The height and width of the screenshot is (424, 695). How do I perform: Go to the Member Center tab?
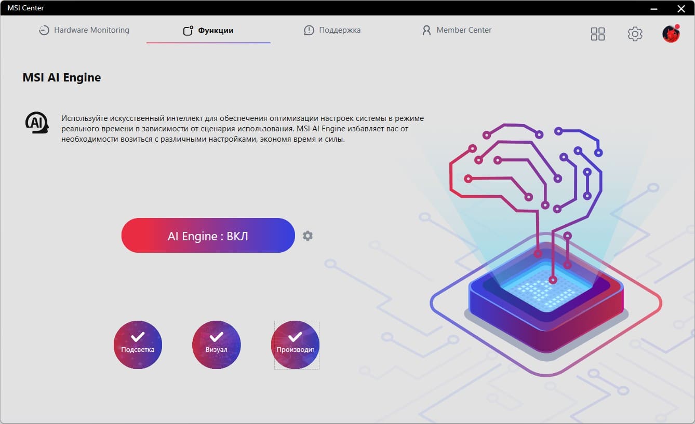[x=457, y=30]
